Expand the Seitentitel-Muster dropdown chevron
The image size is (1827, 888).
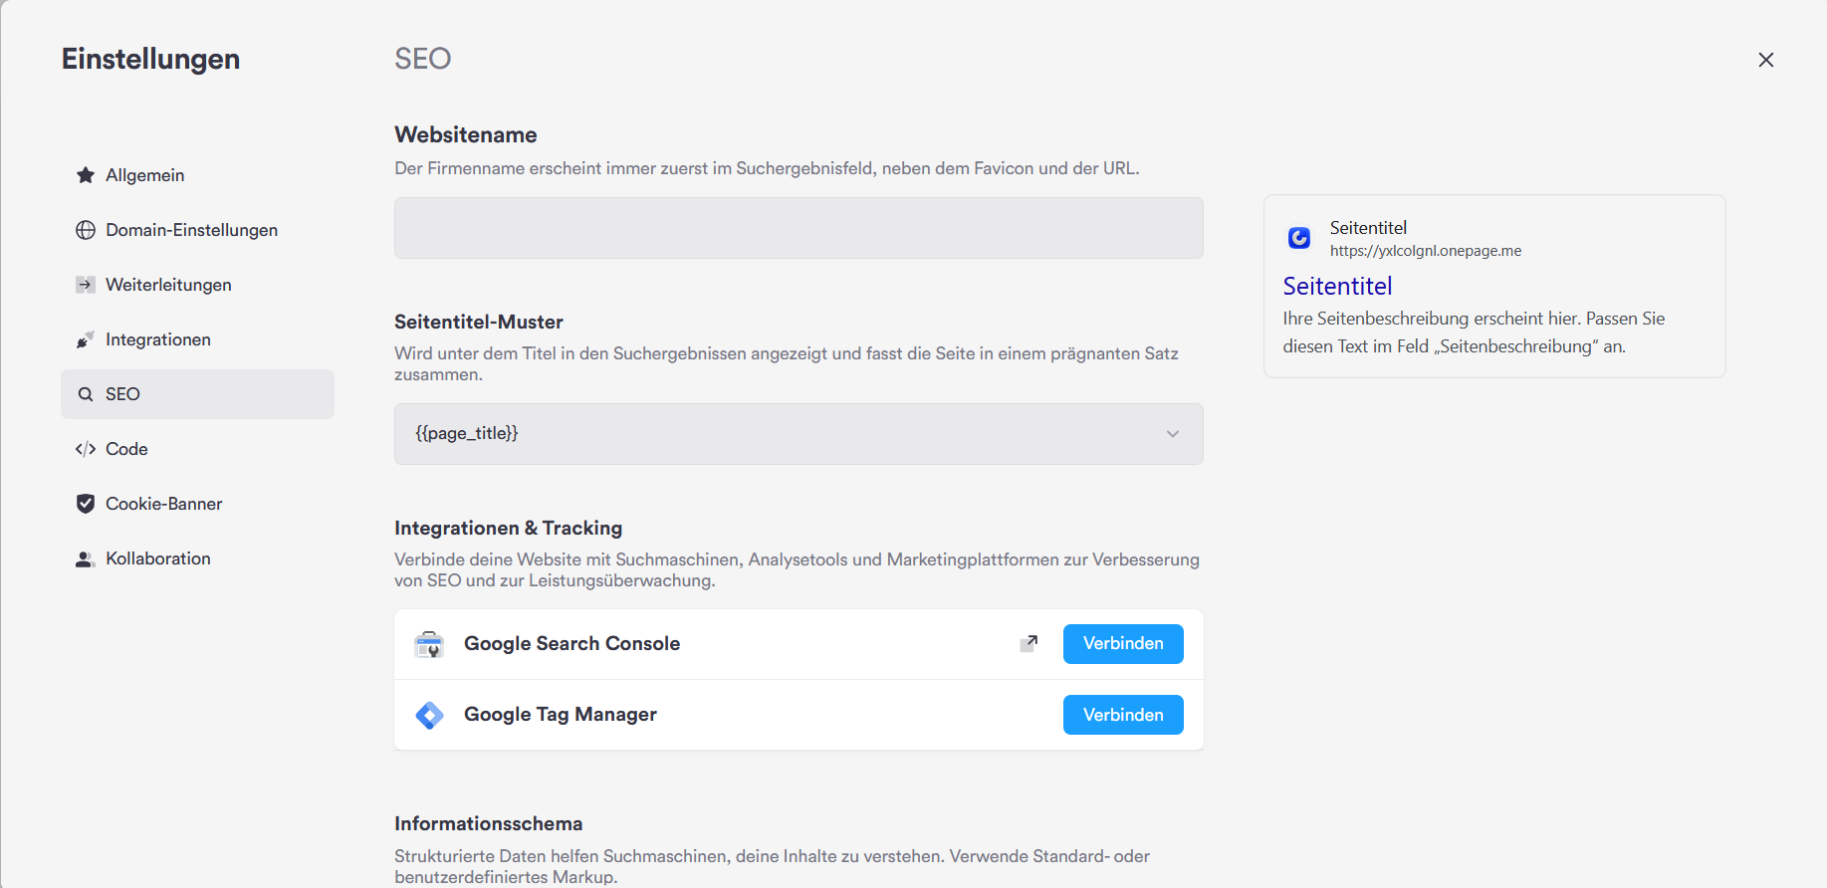click(x=1173, y=434)
